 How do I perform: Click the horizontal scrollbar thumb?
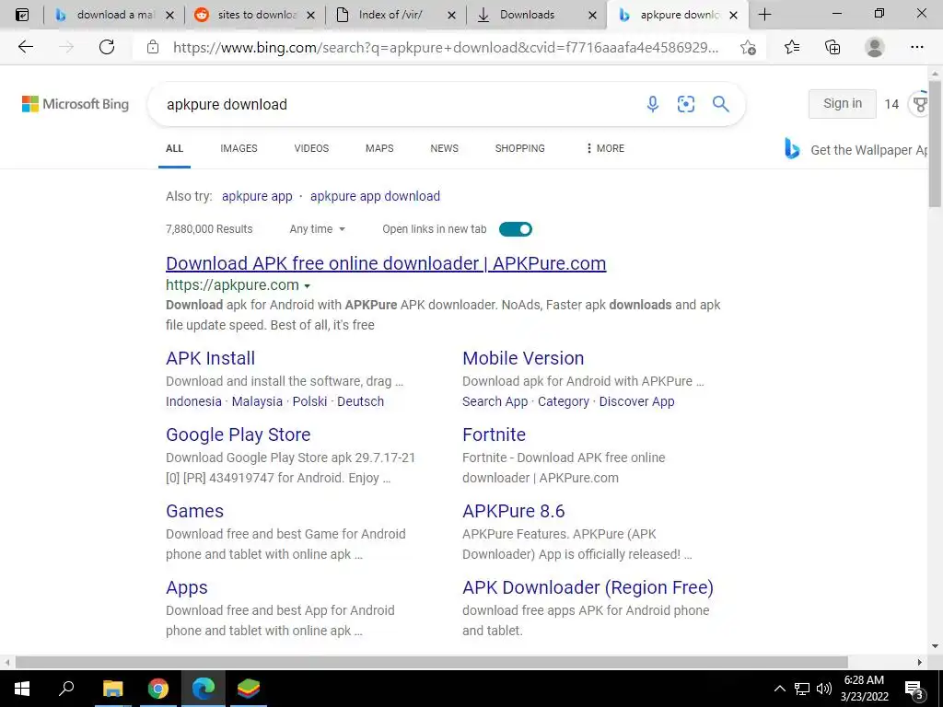[431, 662]
